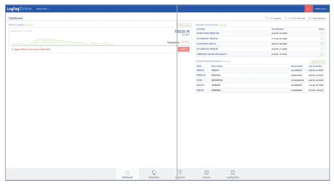This screenshot has width=334, height=184.
Task: Switch to the Shipments tab
Action: pos(154,174)
